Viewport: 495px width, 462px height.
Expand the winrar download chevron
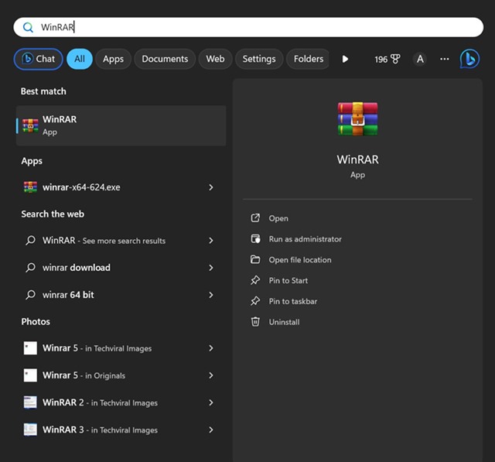click(211, 268)
